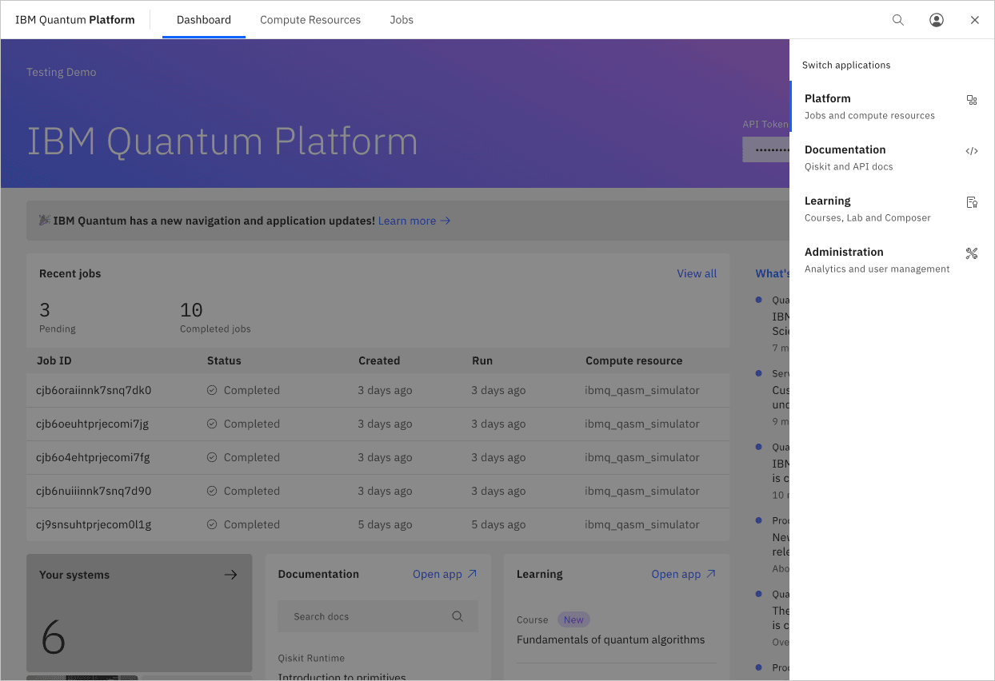Close the Switch applications panel

(x=975, y=20)
